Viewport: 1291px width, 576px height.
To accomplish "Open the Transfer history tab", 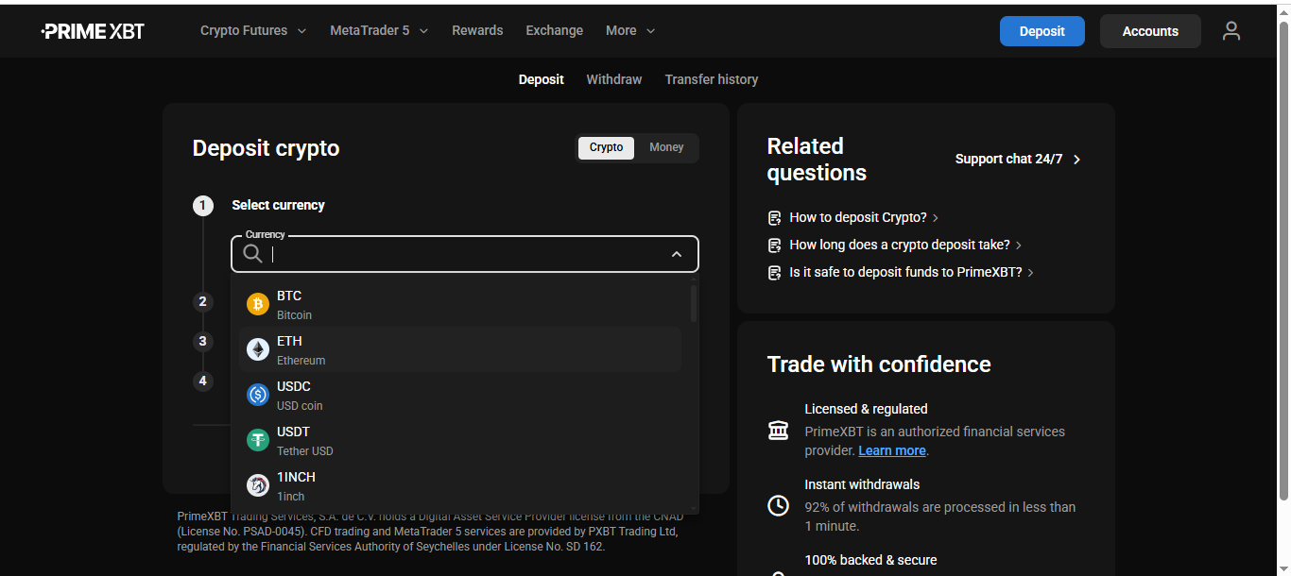I will coord(711,79).
